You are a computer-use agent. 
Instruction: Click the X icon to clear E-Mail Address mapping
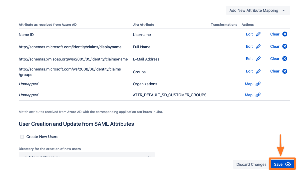click(x=285, y=58)
